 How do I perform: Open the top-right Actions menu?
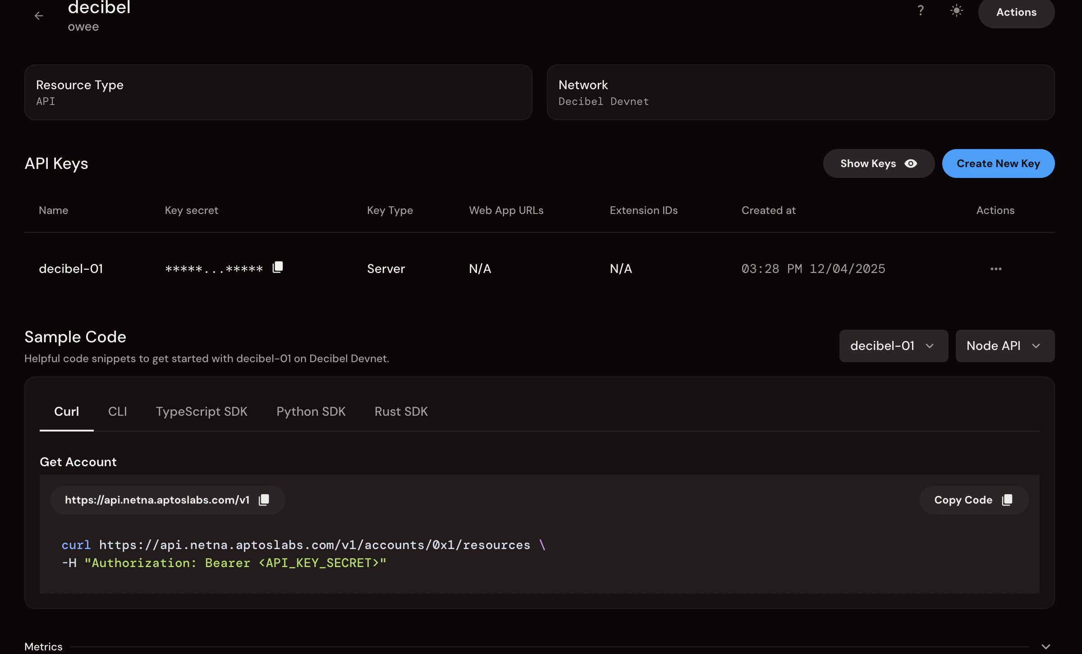[x=1016, y=13]
